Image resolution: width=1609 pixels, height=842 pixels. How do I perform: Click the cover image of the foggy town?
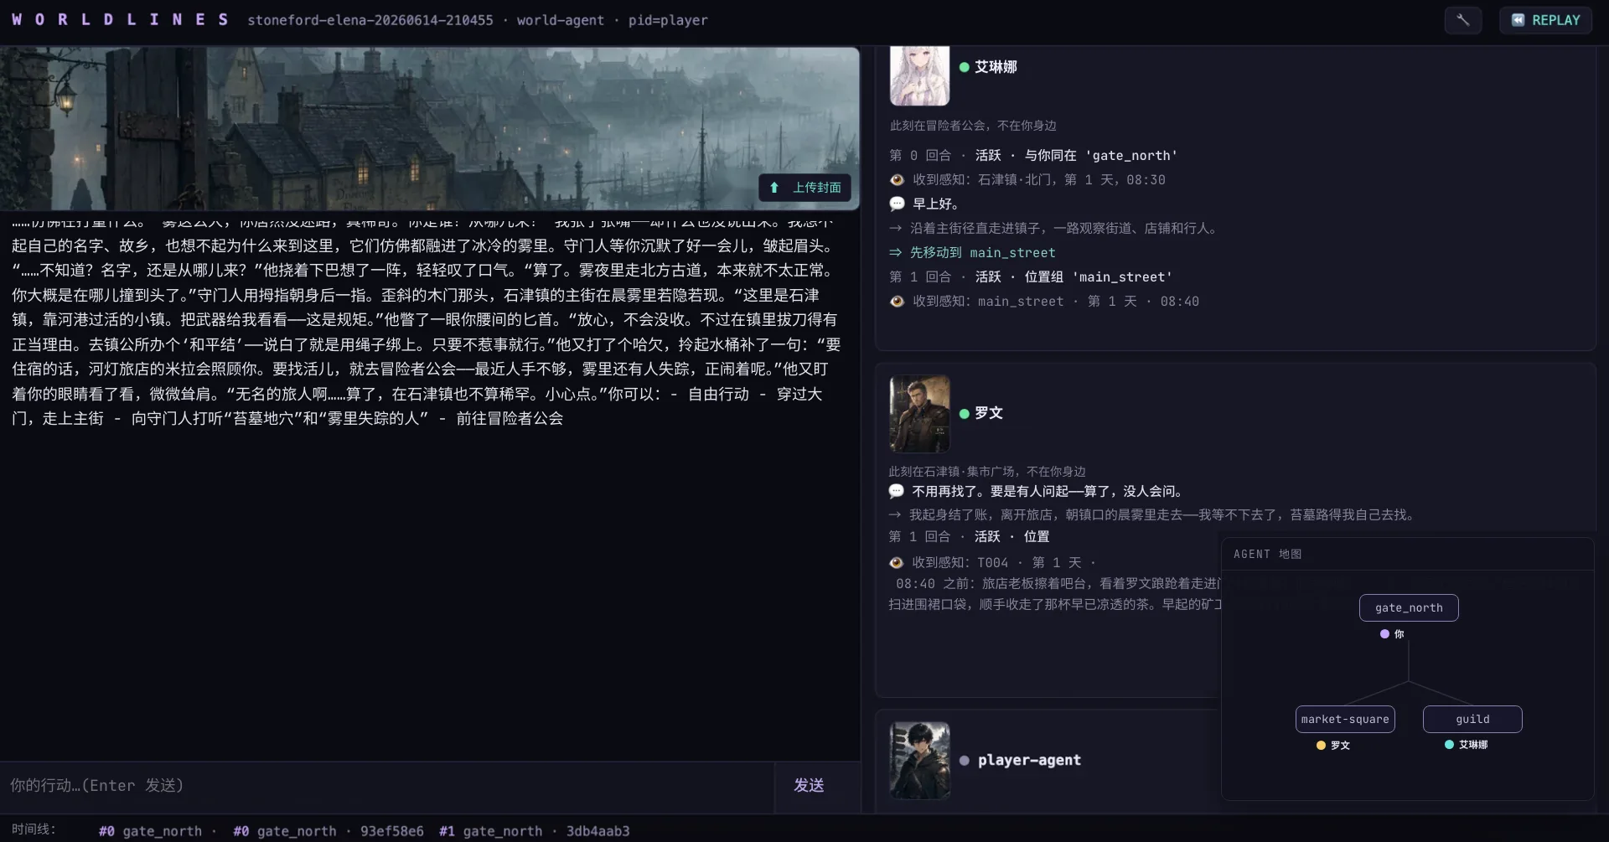[x=429, y=127]
